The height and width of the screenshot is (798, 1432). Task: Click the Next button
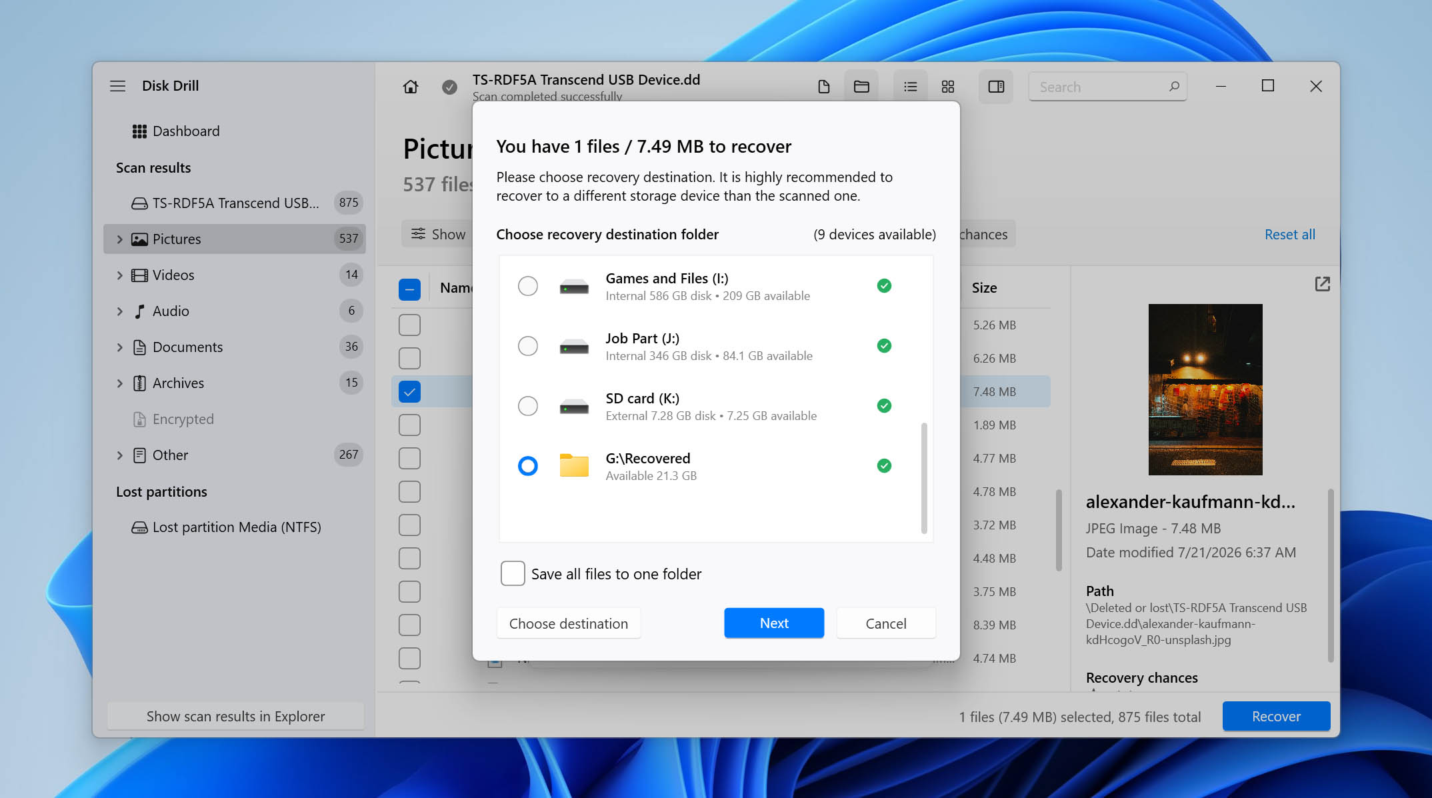tap(774, 623)
